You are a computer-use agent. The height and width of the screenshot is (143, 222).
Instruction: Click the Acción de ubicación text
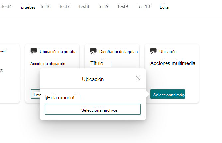pyautogui.click(x=48, y=64)
